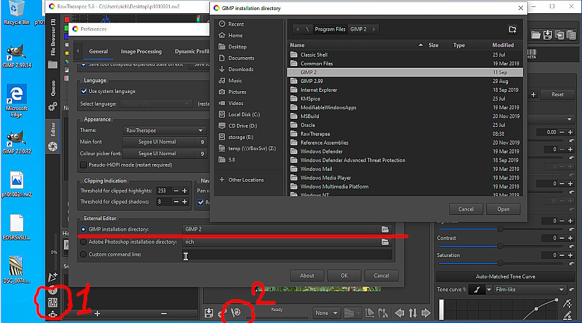Select the Microsoft Edge desktop icon

point(16,101)
